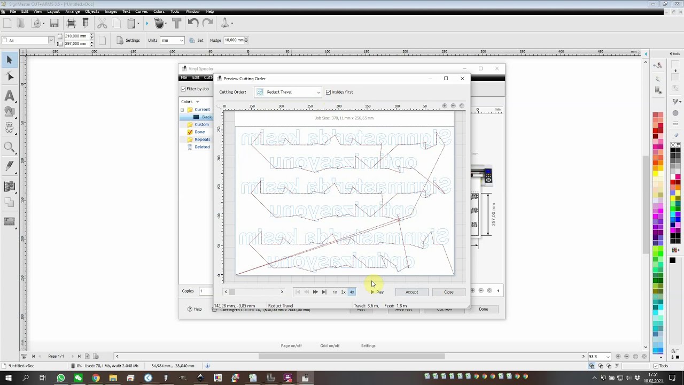Open the Curves menu

coord(142,11)
